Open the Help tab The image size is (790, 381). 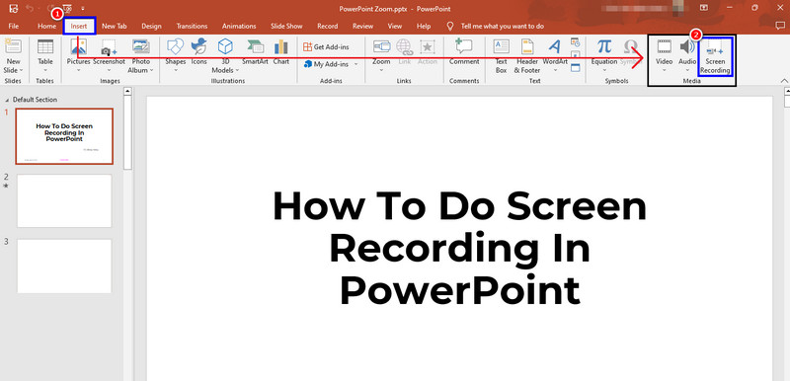[424, 27]
